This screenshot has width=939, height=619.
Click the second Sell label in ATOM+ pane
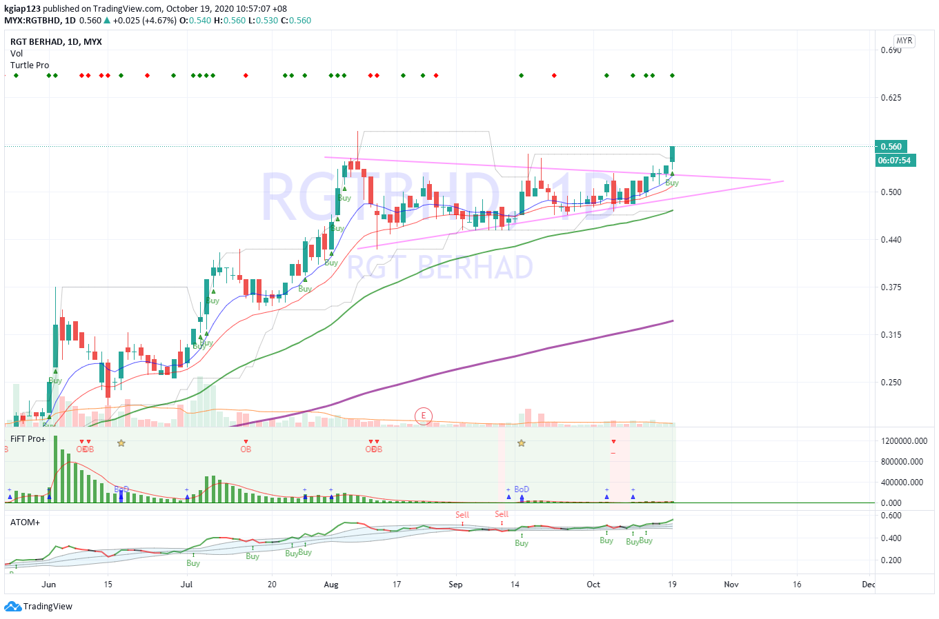(502, 514)
